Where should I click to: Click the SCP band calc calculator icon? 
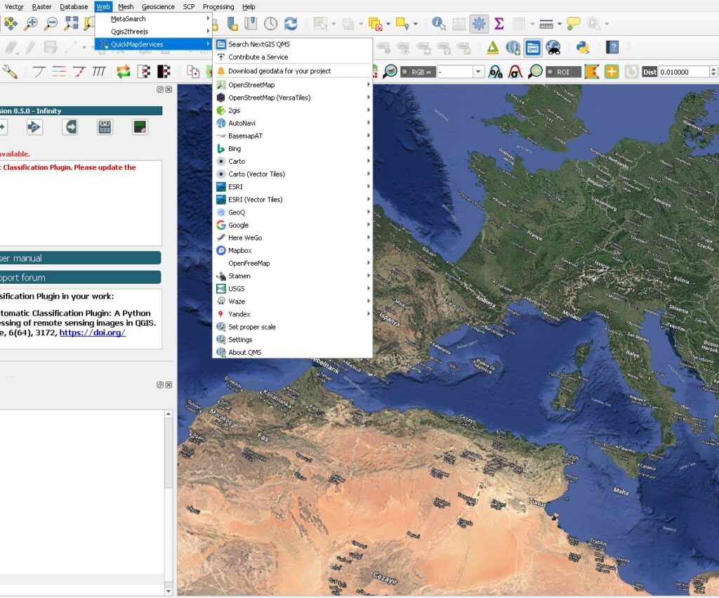pos(105,127)
